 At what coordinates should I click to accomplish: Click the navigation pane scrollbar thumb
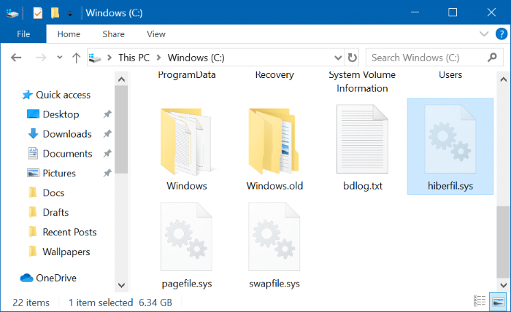point(122,130)
